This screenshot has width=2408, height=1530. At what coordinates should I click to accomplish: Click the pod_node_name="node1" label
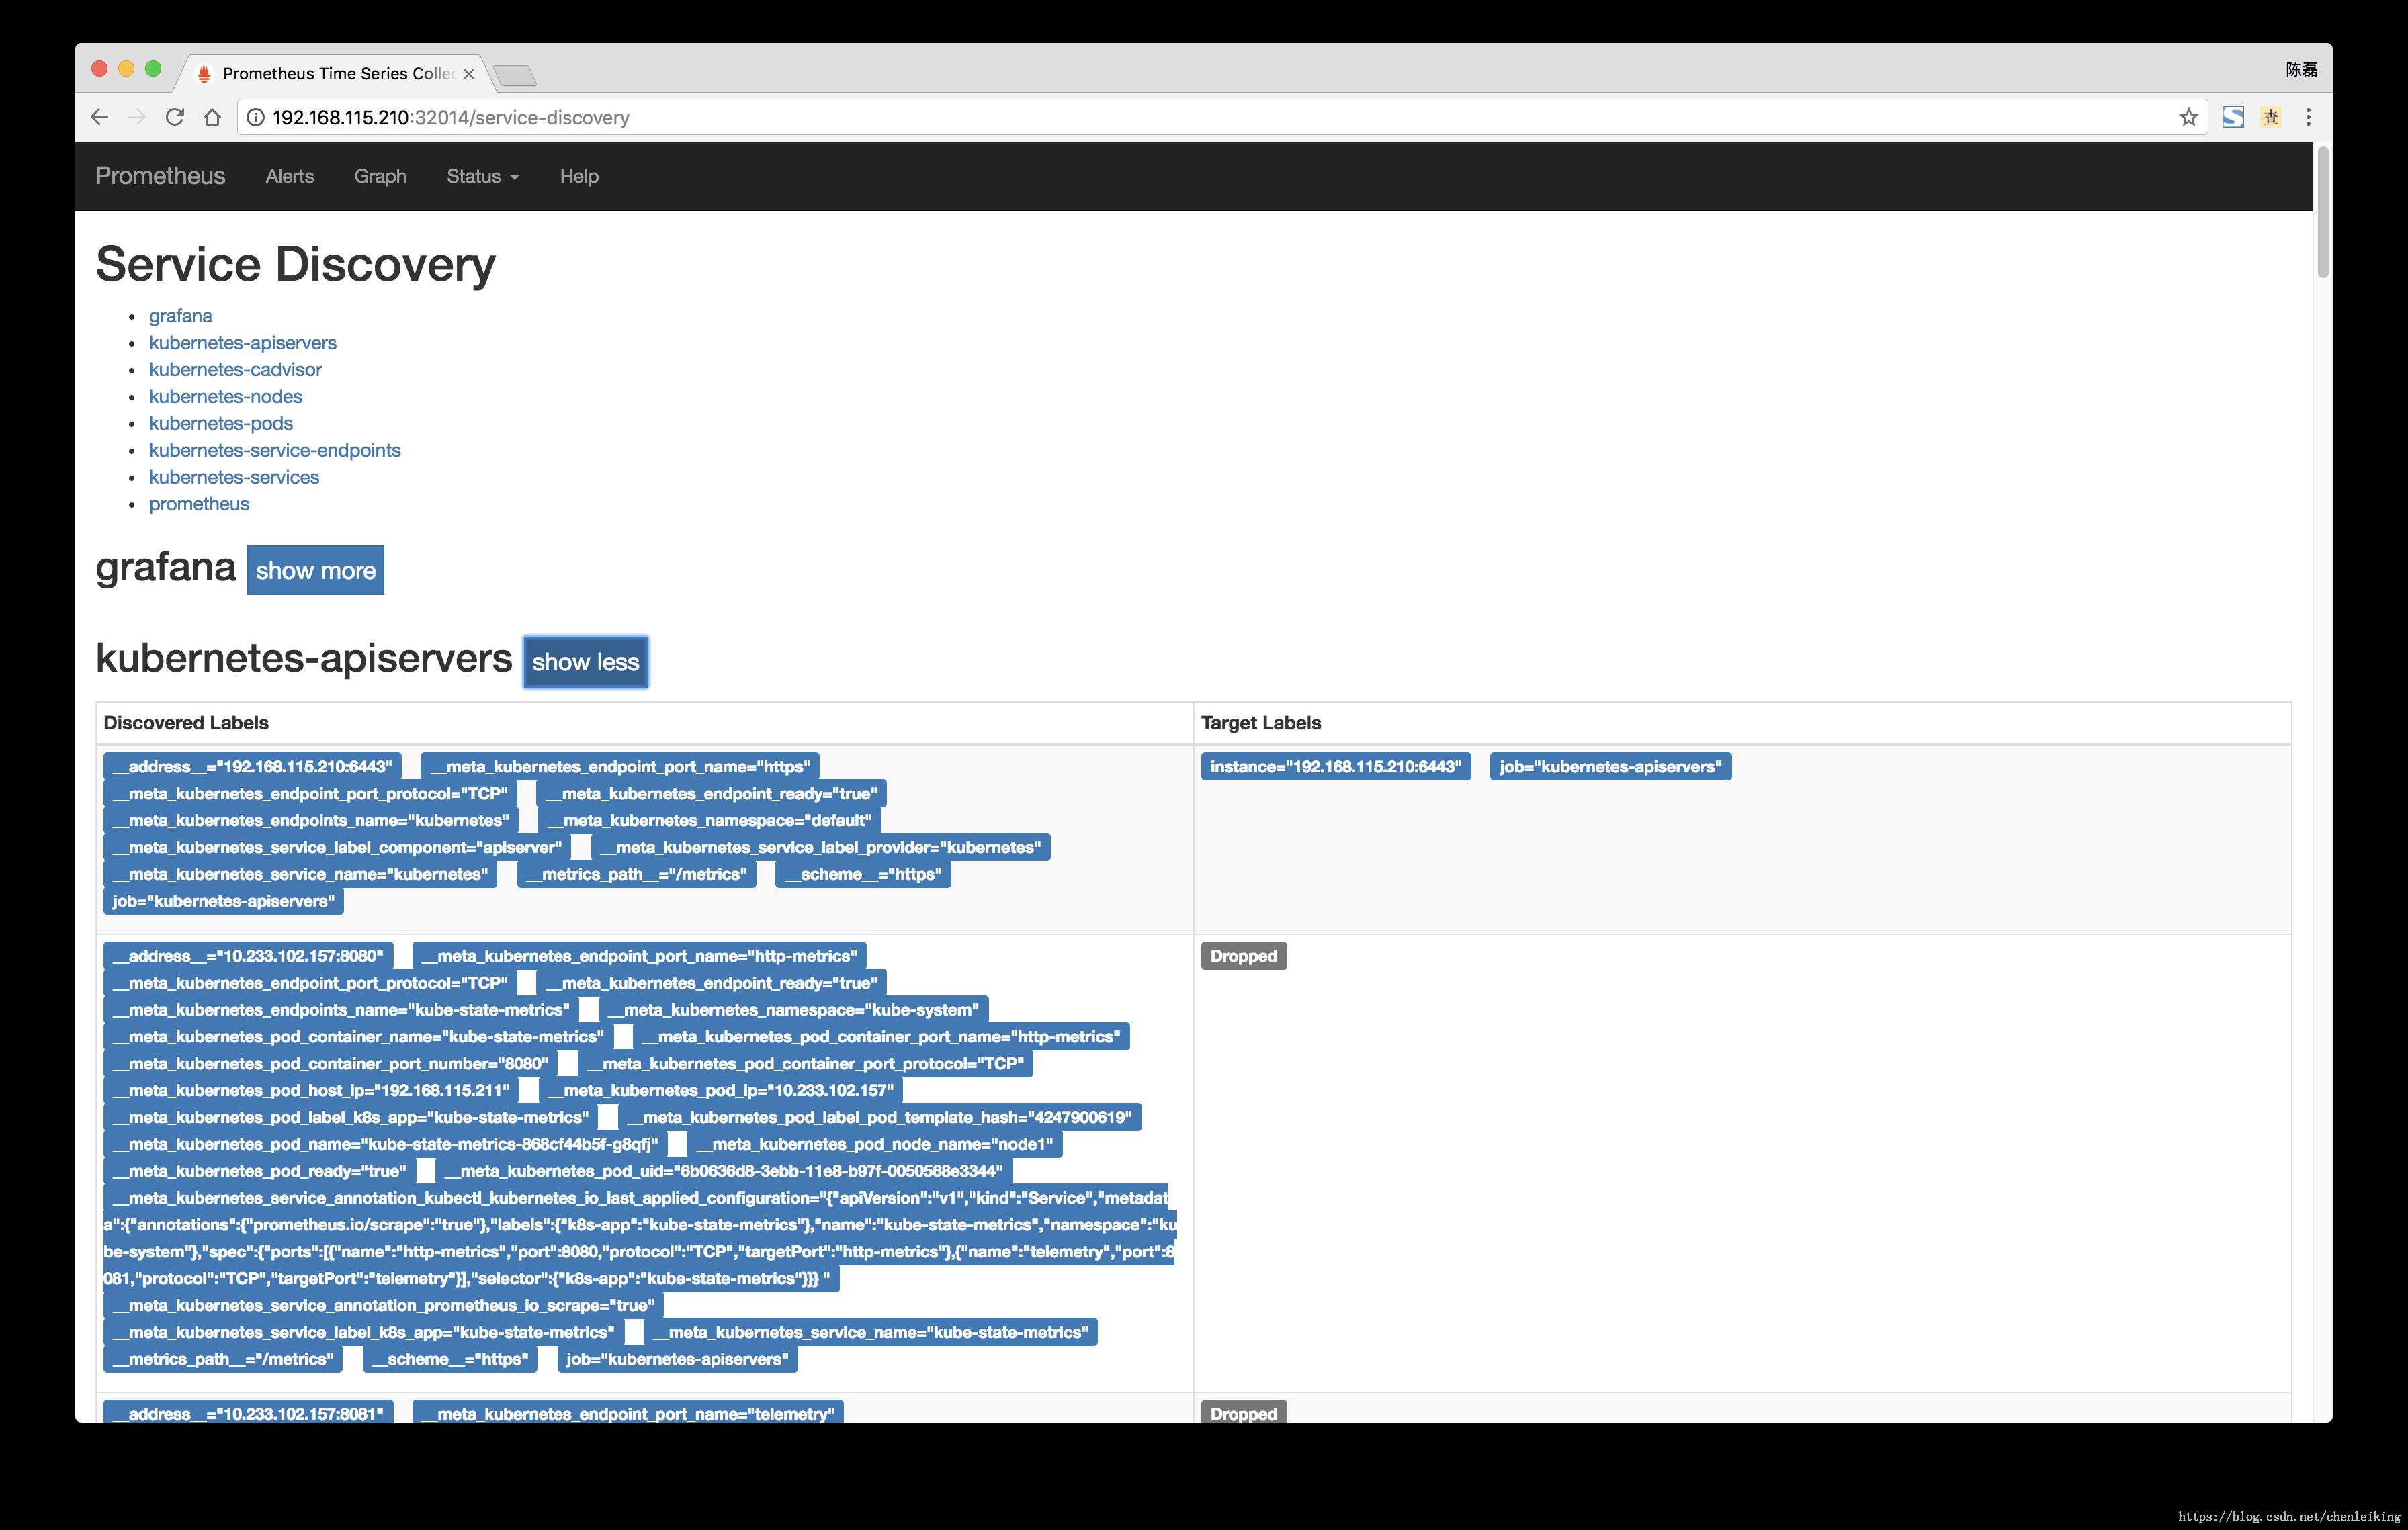(874, 1144)
